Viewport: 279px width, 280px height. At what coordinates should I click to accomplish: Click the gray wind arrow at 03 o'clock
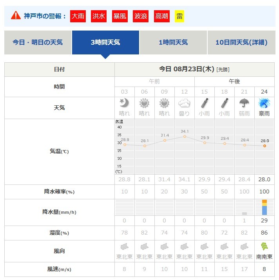pyautogui.click(x=124, y=246)
